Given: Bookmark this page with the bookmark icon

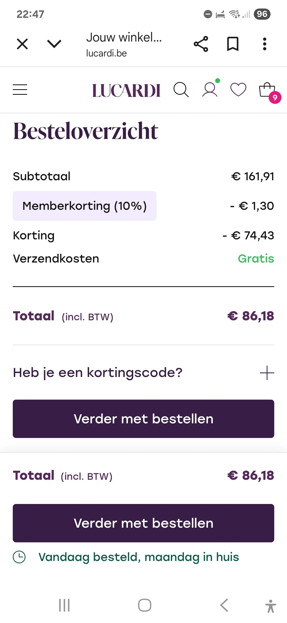Looking at the screenshot, I should (233, 44).
